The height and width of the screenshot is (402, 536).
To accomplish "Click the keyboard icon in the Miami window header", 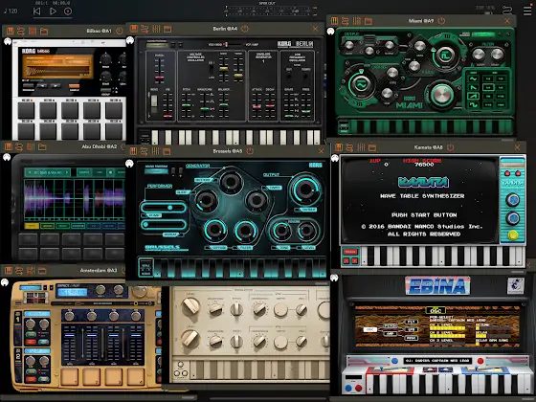I will 334,21.
